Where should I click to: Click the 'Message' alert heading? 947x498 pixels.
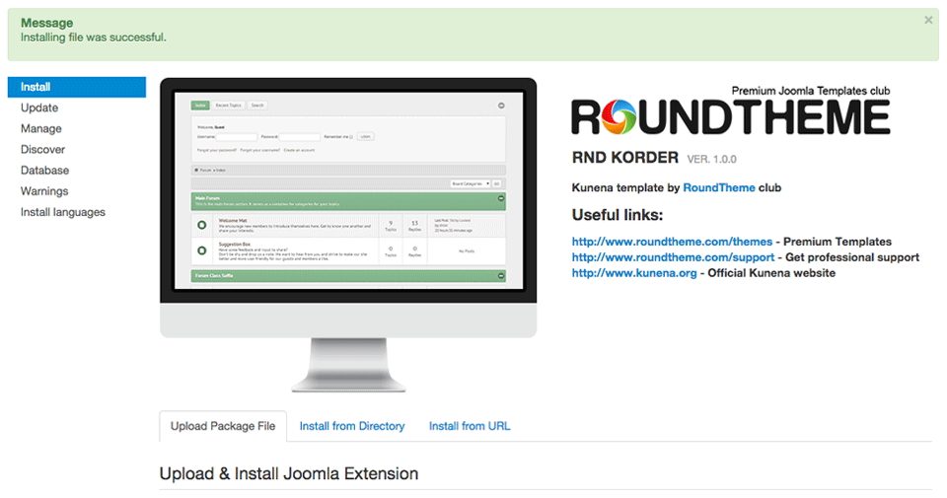(x=47, y=23)
